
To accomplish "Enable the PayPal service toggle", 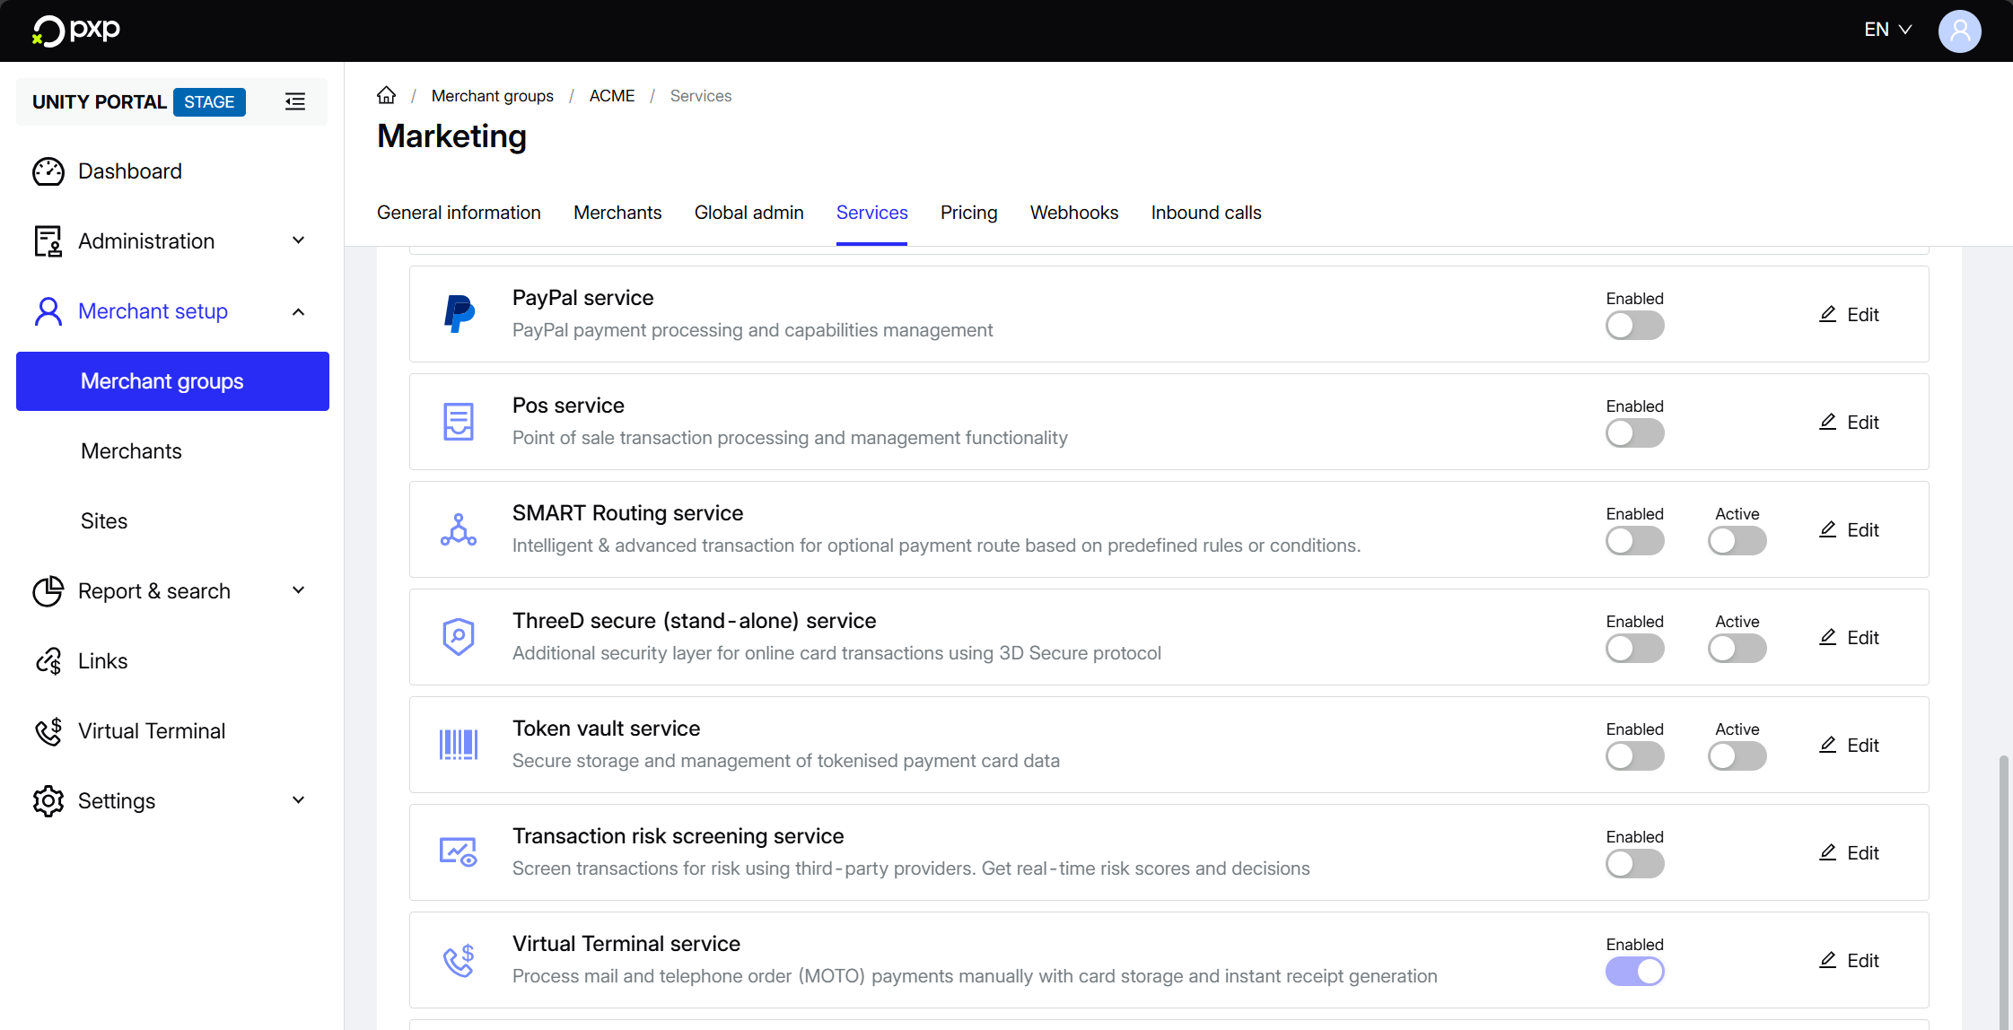I will coord(1634,326).
